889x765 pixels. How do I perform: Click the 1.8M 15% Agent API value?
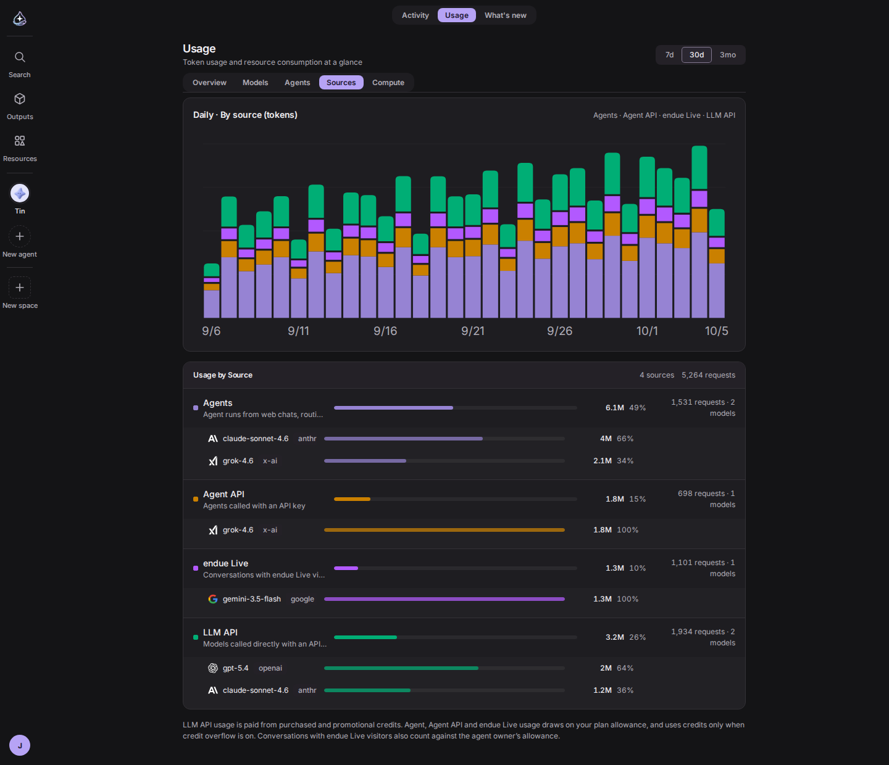[625, 499]
